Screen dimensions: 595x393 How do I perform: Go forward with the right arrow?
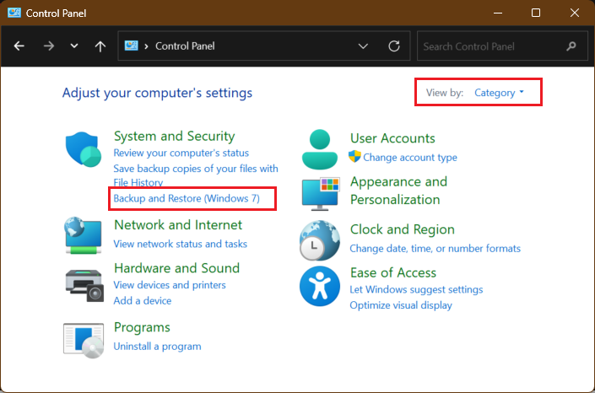point(49,46)
